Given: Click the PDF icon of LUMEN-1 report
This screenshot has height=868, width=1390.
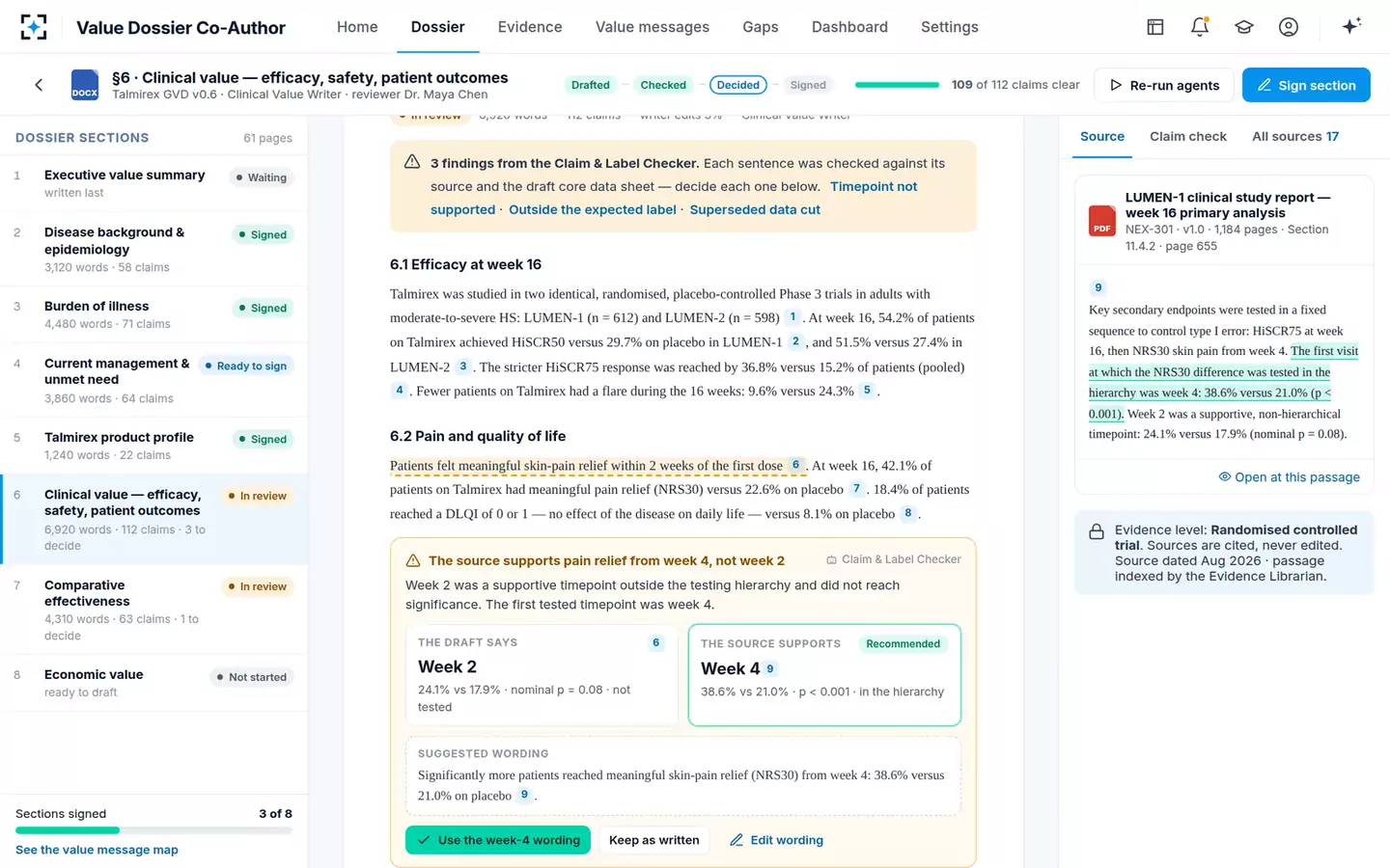Looking at the screenshot, I should (1102, 221).
